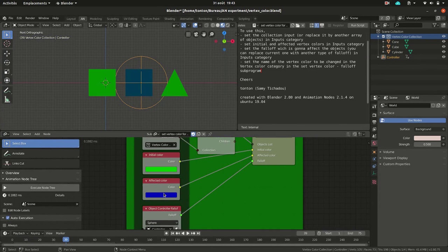Select the Links Cut tool
Image resolution: width=448 pixels, height=252 pixels.
pyautogui.click(x=41, y=163)
